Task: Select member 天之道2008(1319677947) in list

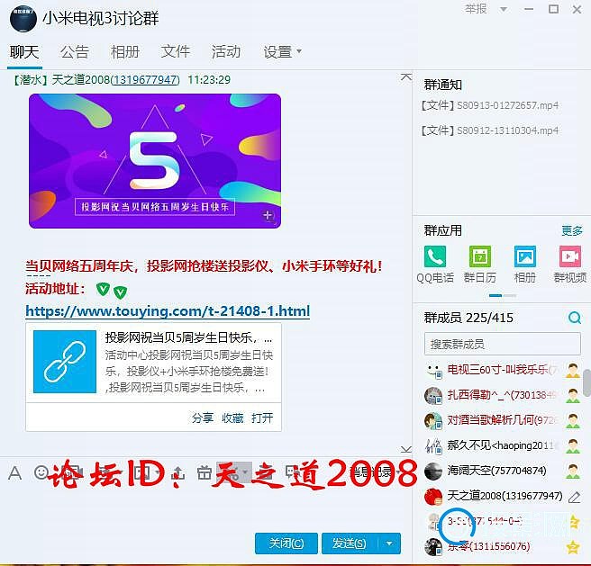Action: [x=503, y=497]
